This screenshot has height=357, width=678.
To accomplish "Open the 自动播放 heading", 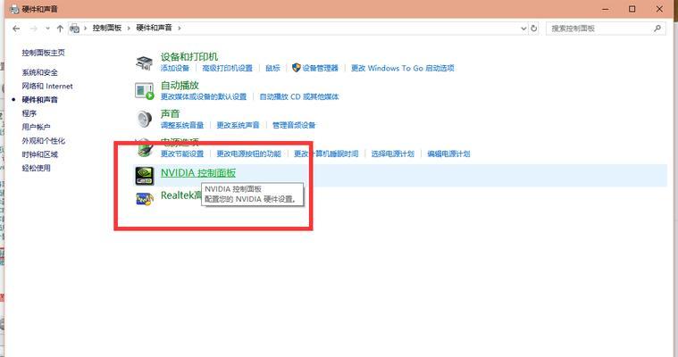I will [x=180, y=85].
